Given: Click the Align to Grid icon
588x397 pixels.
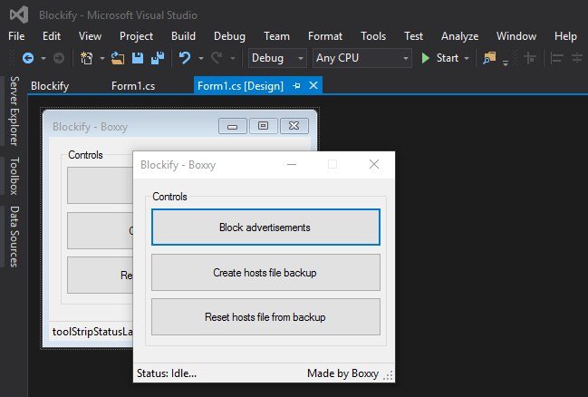Looking at the screenshot, I should pos(530,58).
